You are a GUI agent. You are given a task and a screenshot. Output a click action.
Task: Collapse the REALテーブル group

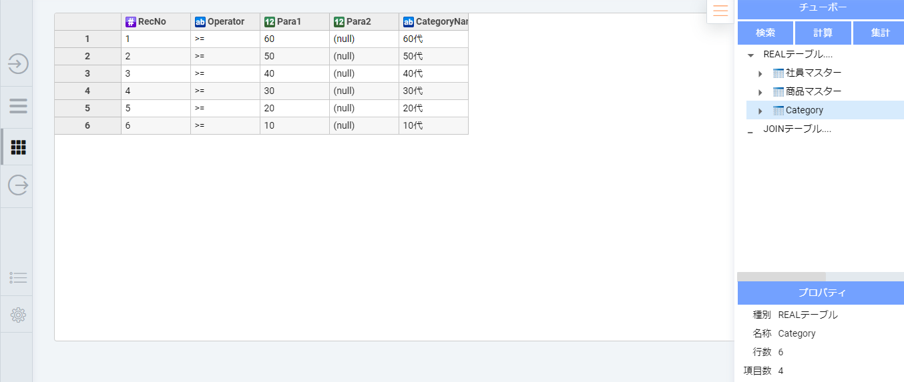pos(750,55)
